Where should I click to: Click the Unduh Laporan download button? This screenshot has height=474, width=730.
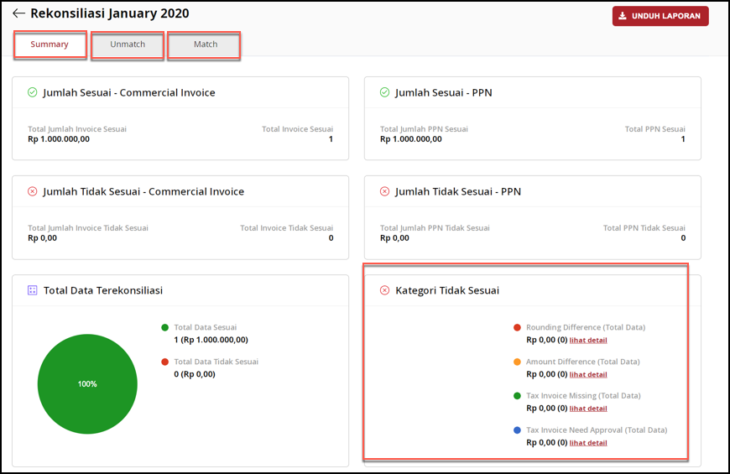pos(660,16)
